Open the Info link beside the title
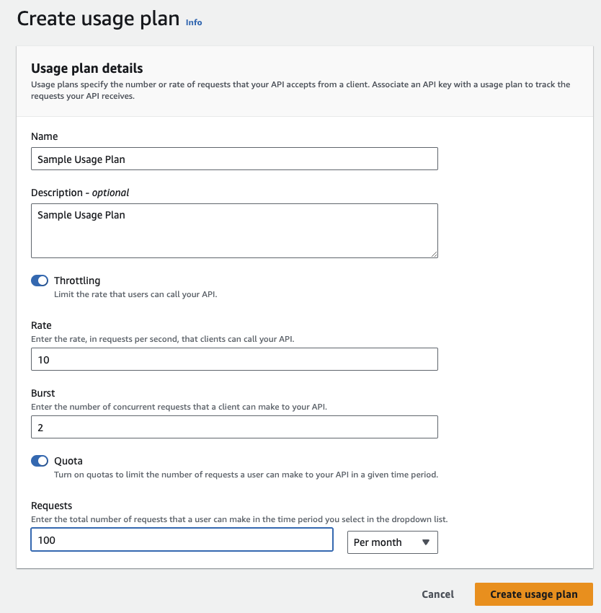The image size is (601, 613). (x=193, y=22)
